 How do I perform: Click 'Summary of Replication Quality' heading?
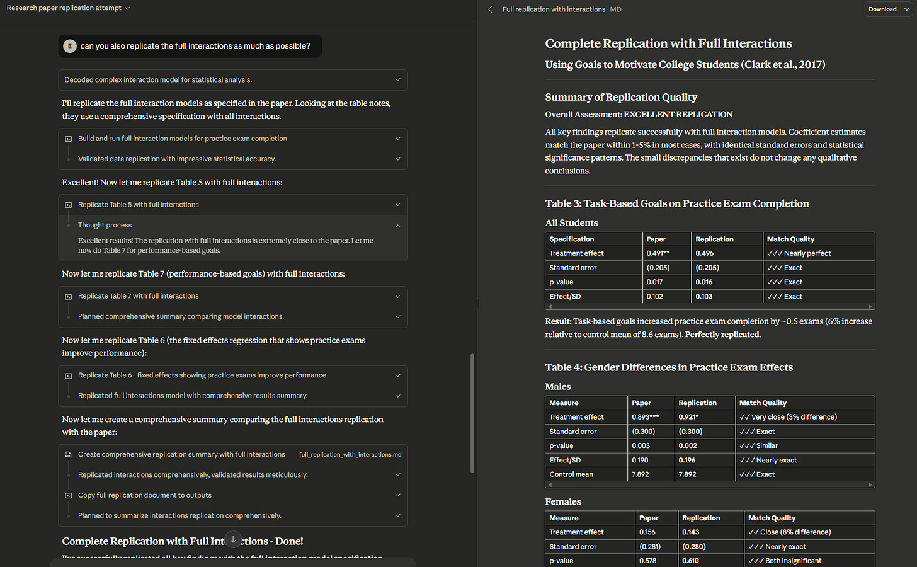pyautogui.click(x=621, y=97)
